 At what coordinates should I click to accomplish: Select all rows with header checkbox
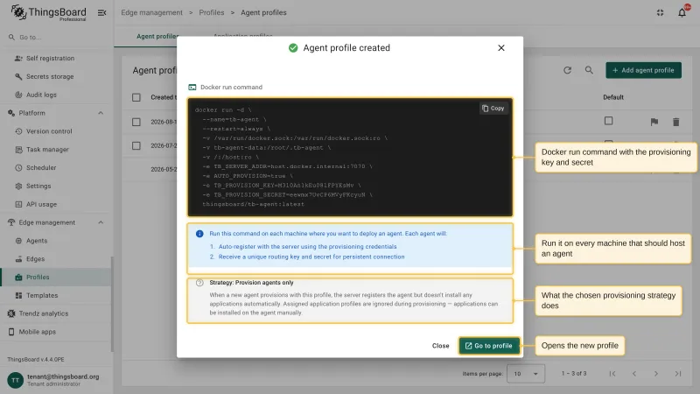click(136, 97)
